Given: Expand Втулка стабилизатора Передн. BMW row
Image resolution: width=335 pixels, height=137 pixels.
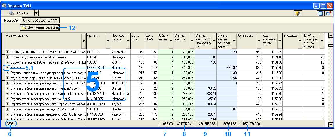Looking at the screenshot, I should click(8, 109).
